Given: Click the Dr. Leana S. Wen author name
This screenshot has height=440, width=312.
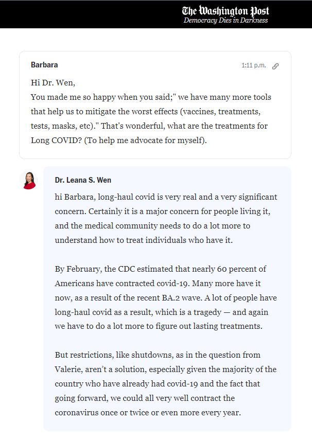Looking at the screenshot, I should tap(83, 180).
